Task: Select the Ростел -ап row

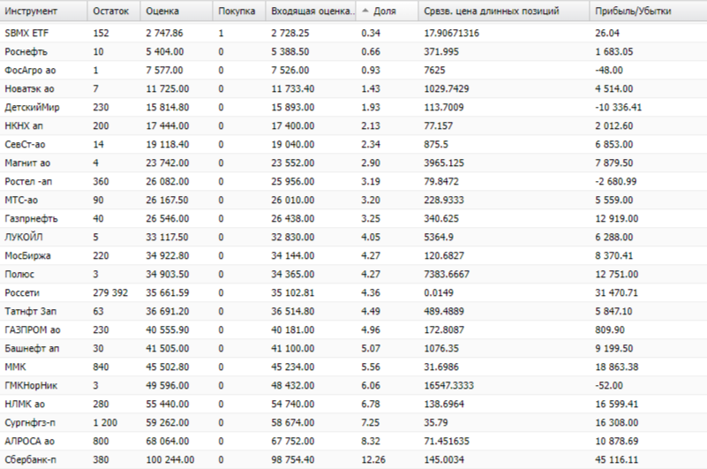Action: (x=353, y=181)
